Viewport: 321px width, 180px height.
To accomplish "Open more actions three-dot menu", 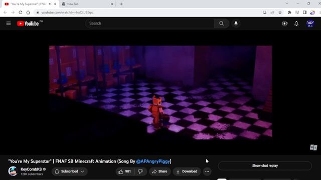I will pos(207,171).
